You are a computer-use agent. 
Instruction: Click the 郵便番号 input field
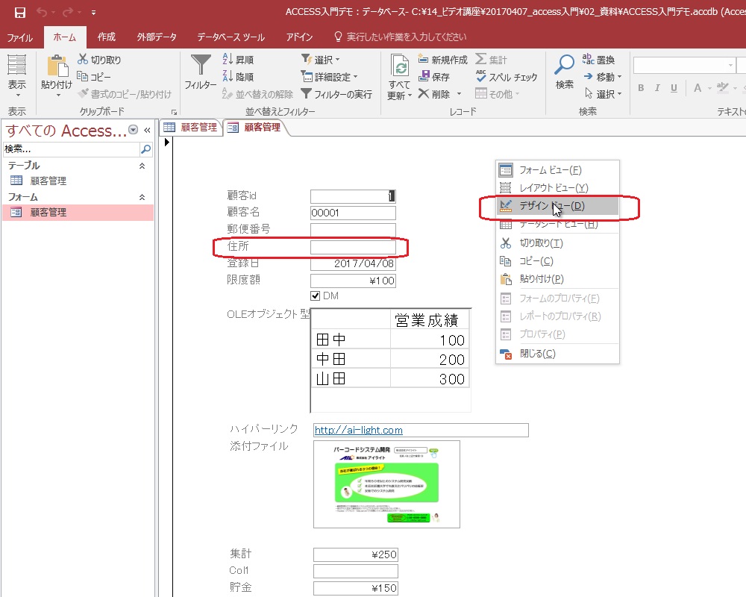353,230
